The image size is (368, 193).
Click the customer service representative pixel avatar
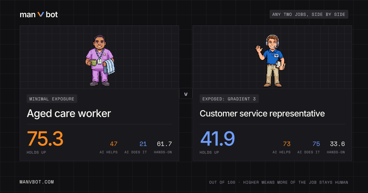pyautogui.click(x=270, y=61)
